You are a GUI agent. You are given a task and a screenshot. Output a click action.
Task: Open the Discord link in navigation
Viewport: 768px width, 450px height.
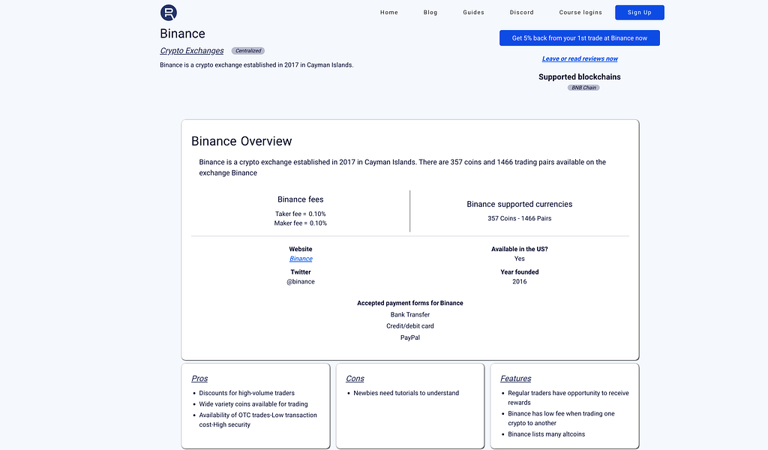[x=521, y=13]
